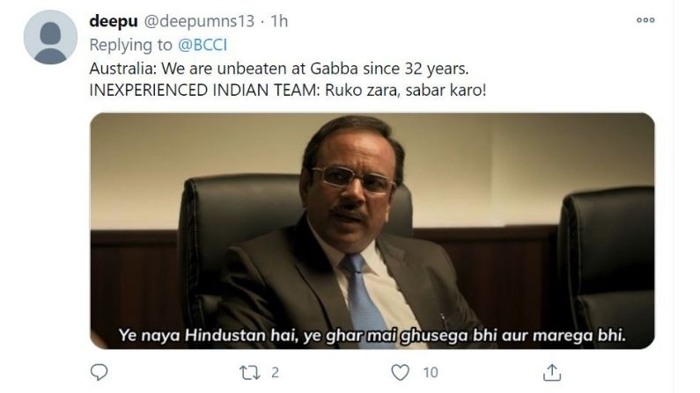Open the three-dot more options menu
Viewport: 700px width, 393px height.
click(645, 20)
